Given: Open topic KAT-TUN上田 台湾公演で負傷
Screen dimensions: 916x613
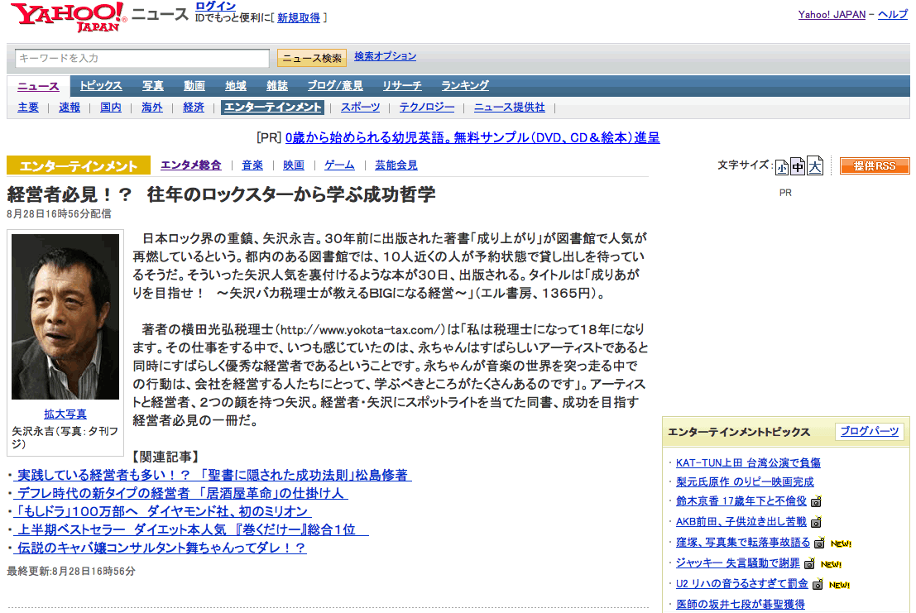Looking at the screenshot, I should [x=748, y=463].
